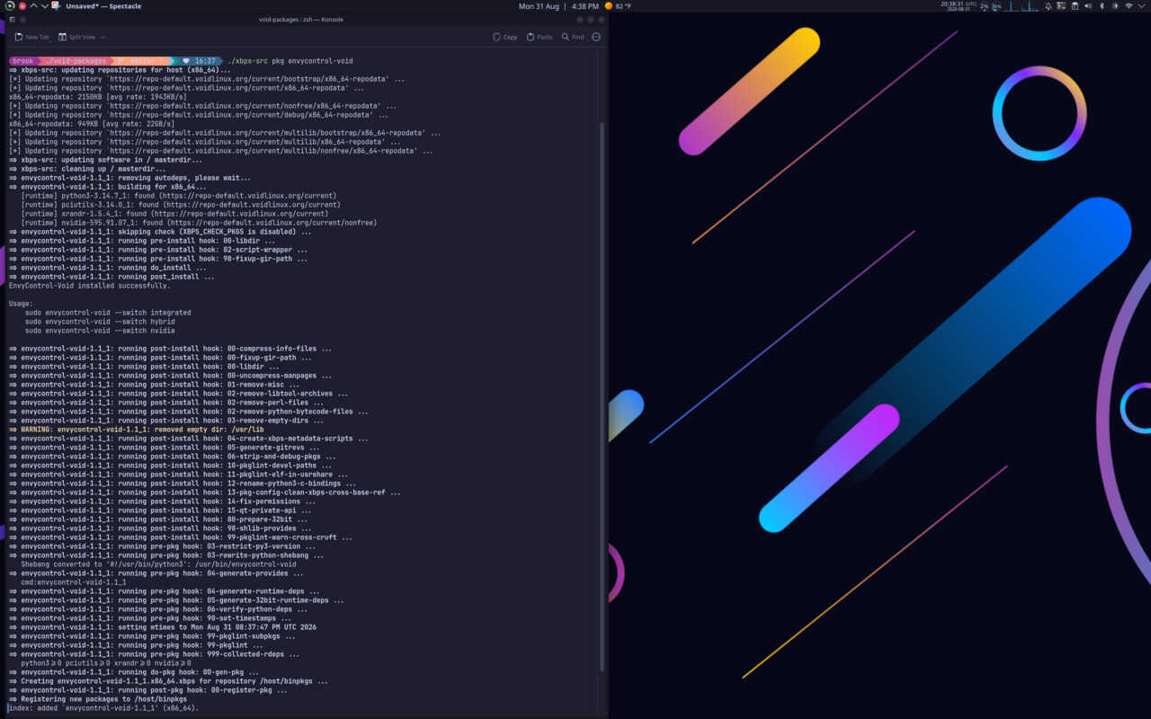The height and width of the screenshot is (719, 1151).
Task: Click the Split View button
Action: (x=76, y=37)
